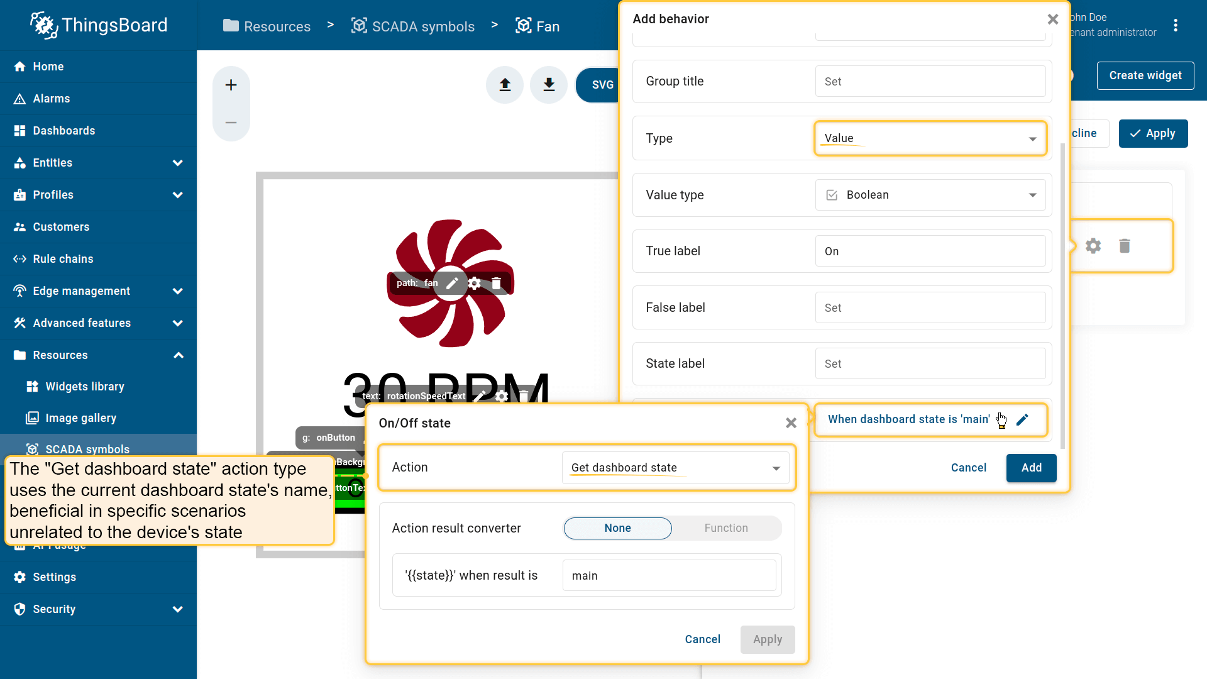Click pencil edit icon on fan path tag
This screenshot has height=679, width=1207.
(452, 284)
